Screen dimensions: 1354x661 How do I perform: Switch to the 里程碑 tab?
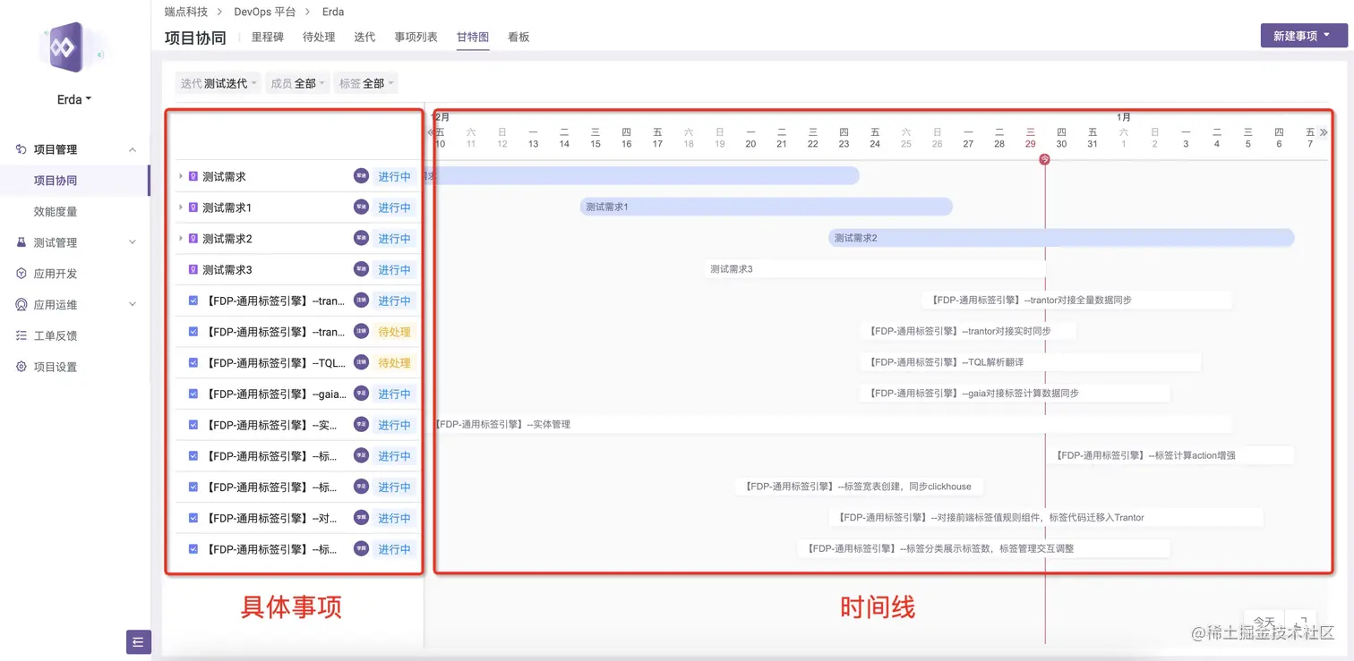[x=268, y=38]
